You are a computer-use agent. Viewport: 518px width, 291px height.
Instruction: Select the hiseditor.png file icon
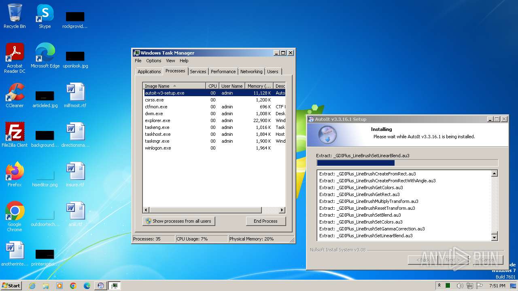45,177
